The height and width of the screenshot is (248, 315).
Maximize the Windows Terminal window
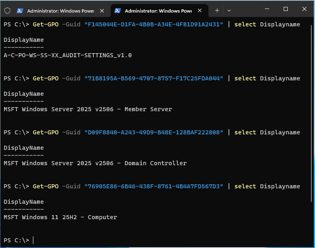[x=285, y=9]
